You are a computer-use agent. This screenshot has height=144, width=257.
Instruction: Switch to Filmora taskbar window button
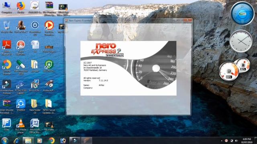(75, 140)
